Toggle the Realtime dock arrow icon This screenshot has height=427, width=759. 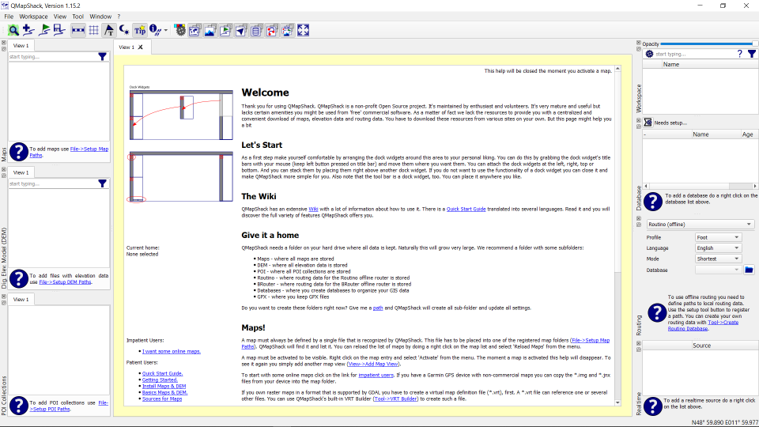pyautogui.click(x=241, y=31)
